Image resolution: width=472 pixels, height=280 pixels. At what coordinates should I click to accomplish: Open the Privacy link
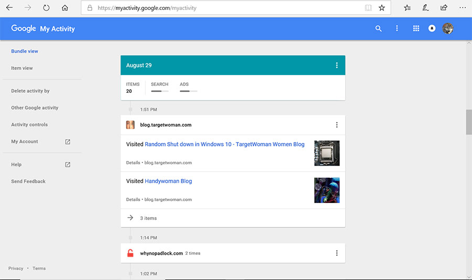[x=16, y=268]
